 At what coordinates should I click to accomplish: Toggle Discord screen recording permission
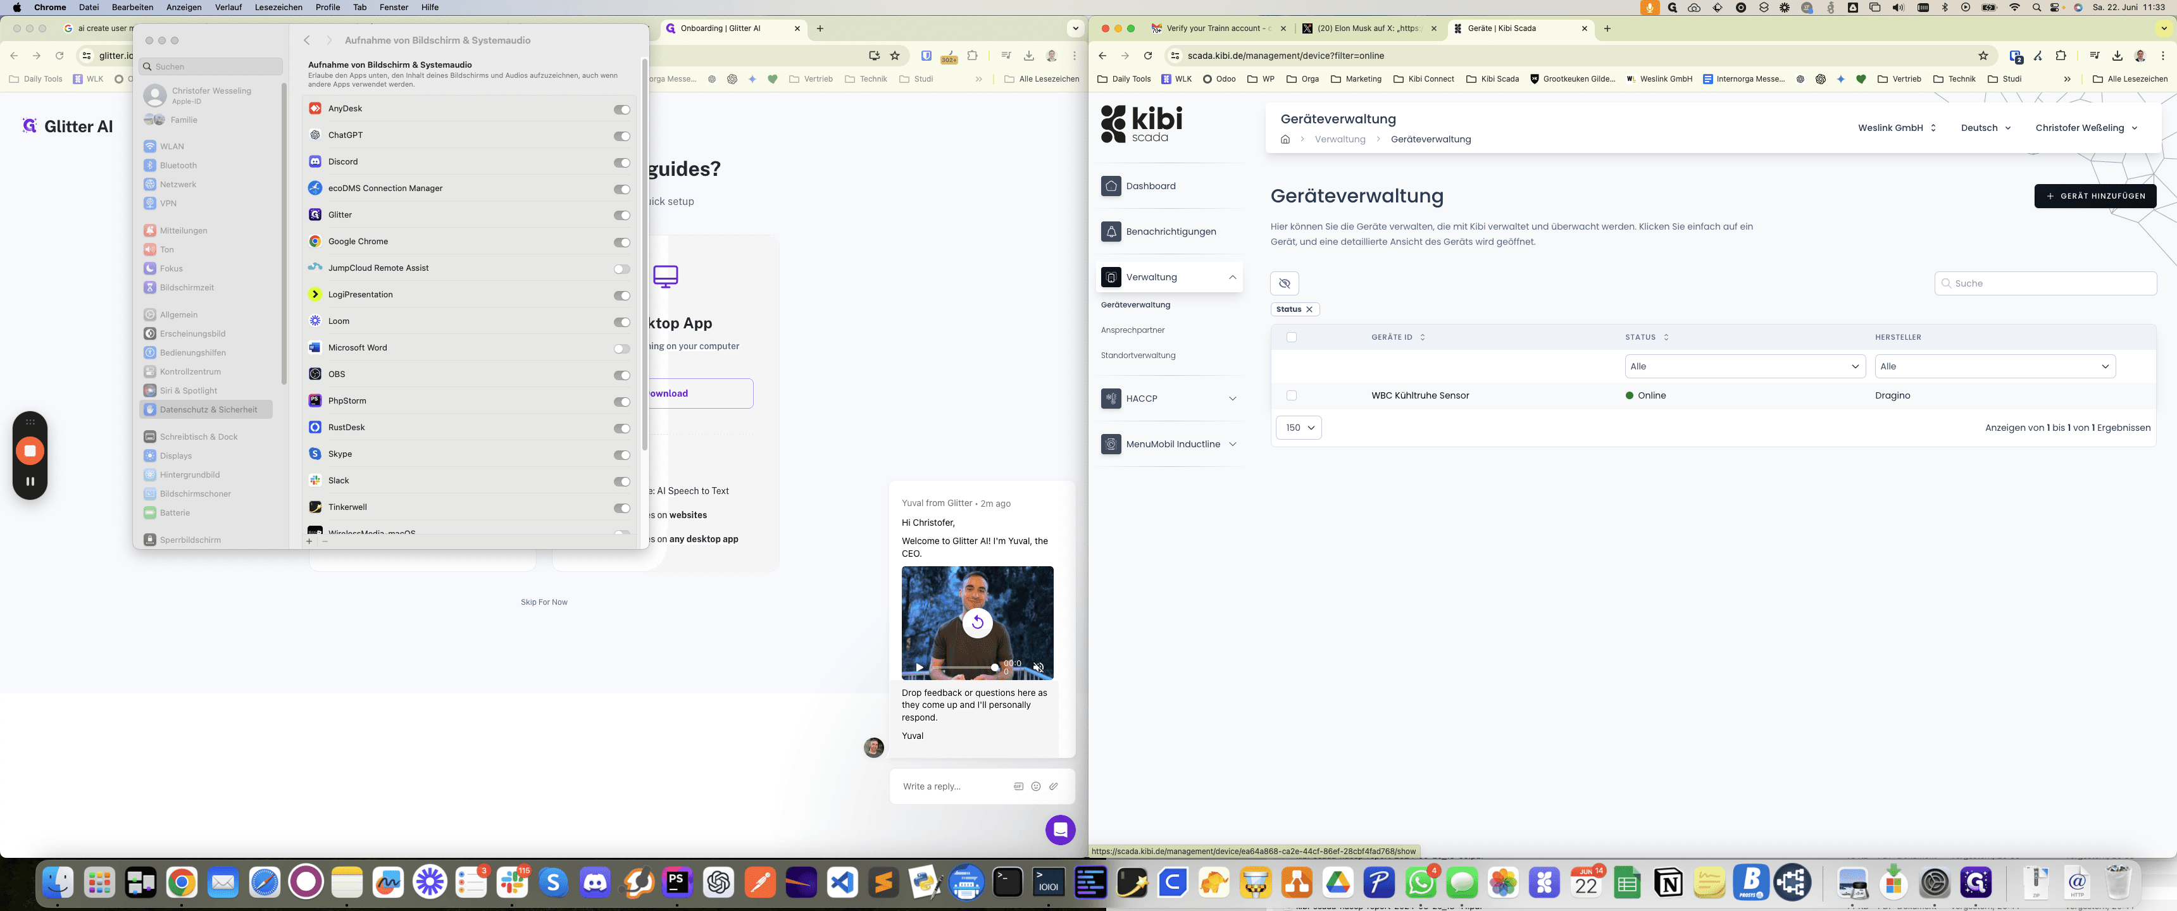click(x=622, y=163)
